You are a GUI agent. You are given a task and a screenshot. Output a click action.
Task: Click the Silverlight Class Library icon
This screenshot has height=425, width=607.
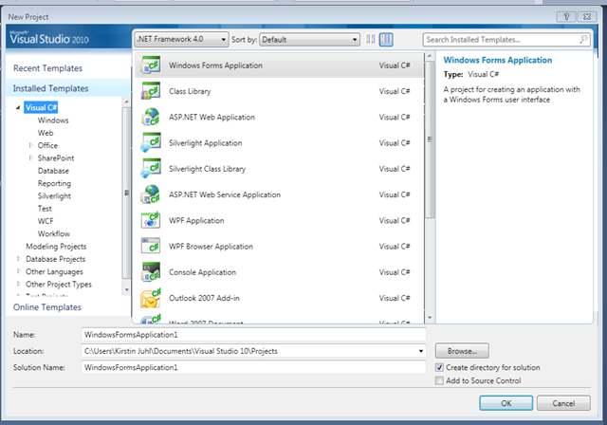pyautogui.click(x=151, y=169)
